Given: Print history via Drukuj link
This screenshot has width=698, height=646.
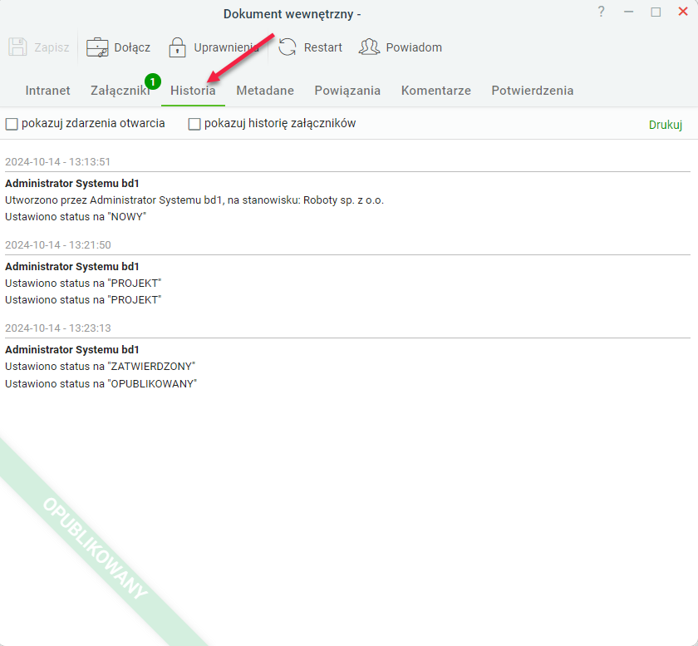Looking at the screenshot, I should [x=665, y=125].
